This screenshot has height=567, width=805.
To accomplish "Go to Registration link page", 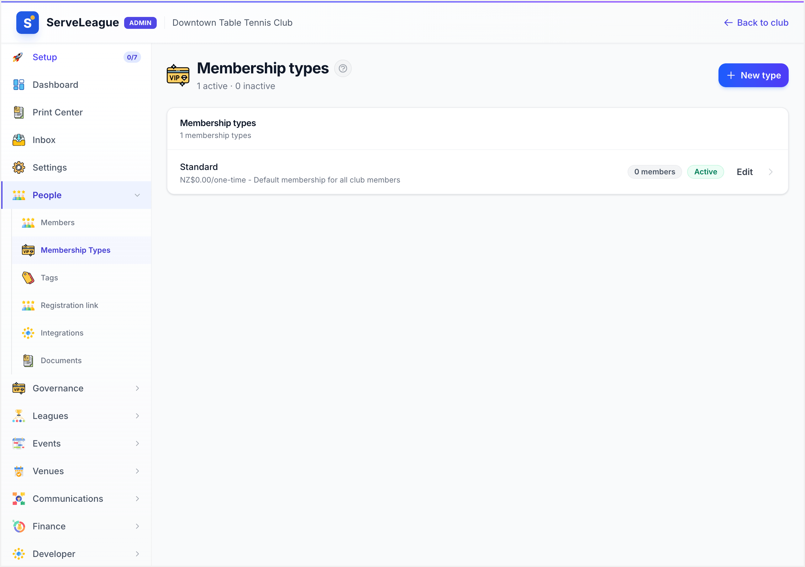I will click(x=81, y=305).
